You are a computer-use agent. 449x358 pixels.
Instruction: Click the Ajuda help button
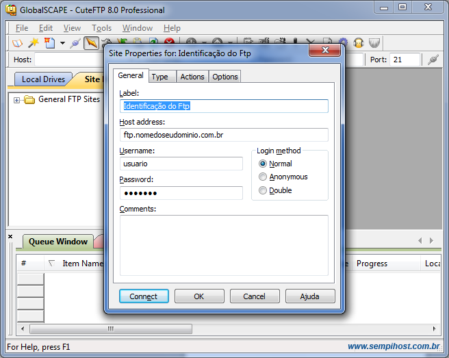coord(310,296)
